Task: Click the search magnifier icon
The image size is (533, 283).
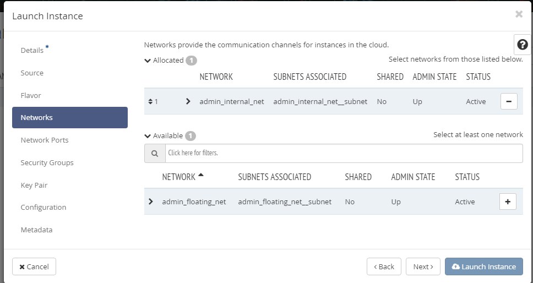Action: tap(155, 153)
